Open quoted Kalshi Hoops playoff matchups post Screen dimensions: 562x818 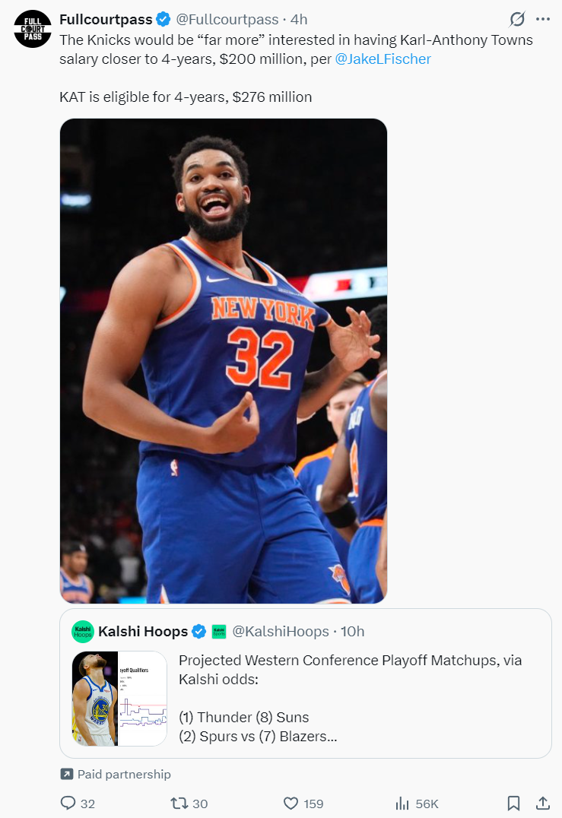[306, 683]
